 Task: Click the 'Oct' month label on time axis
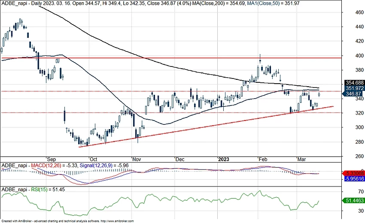click(93, 160)
